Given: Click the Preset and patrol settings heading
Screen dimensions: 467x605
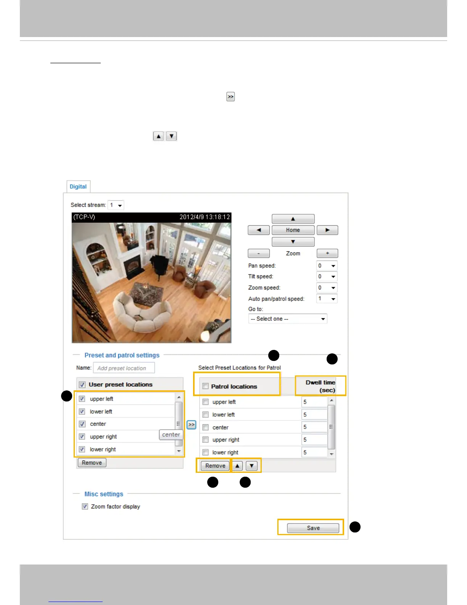Looking at the screenshot, I should pyautogui.click(x=122, y=355).
